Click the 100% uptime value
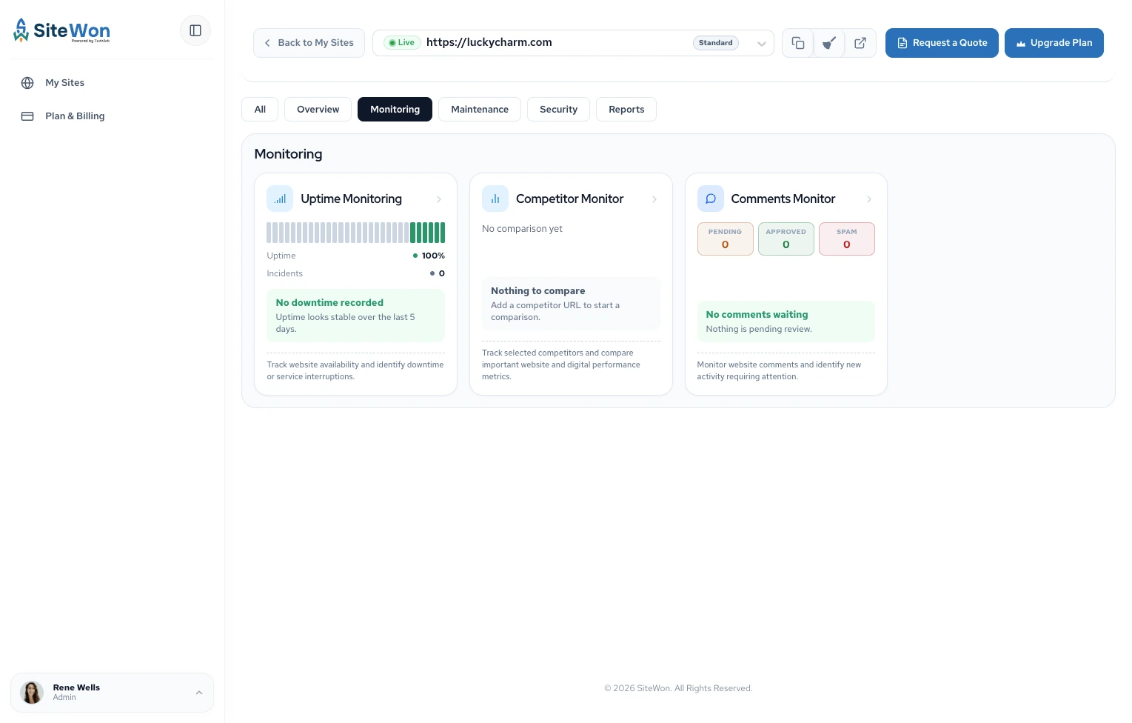Screen dimensions: 1132x723 (x=433, y=256)
